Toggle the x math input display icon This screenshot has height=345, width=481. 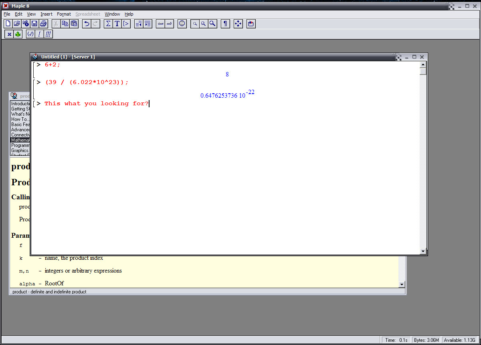click(x=9, y=34)
